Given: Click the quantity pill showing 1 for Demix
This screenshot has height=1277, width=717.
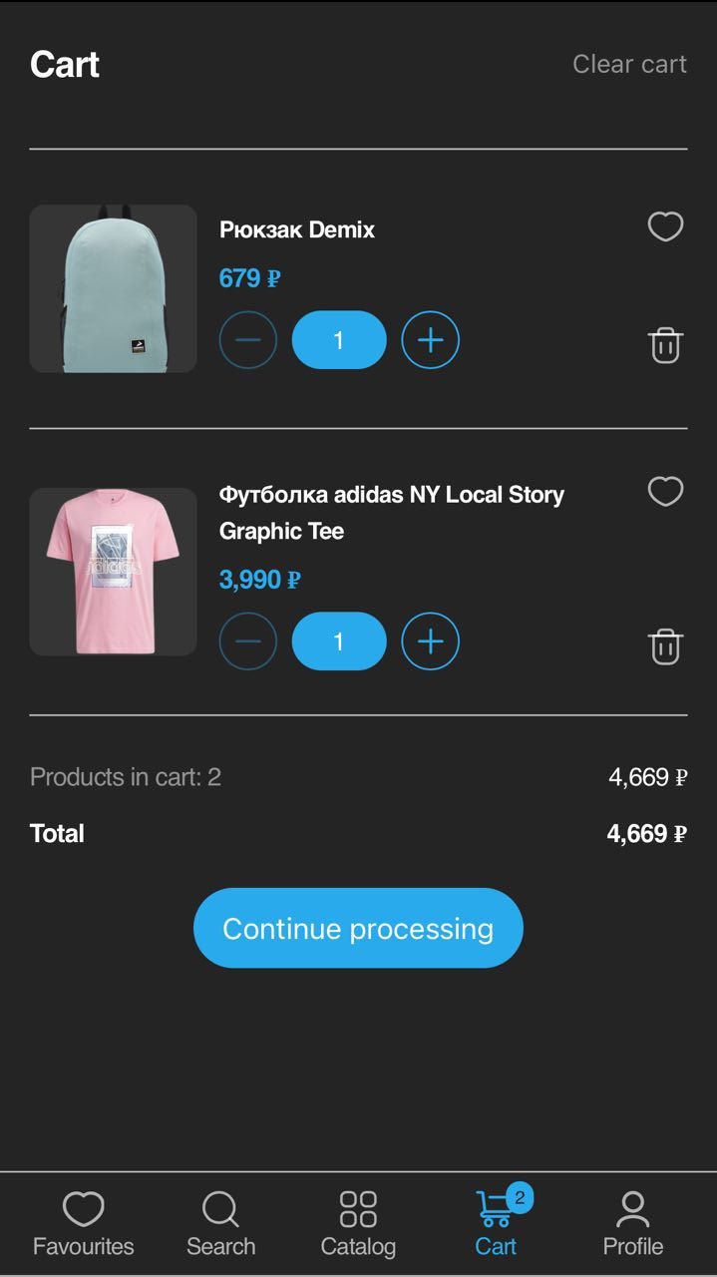Looking at the screenshot, I should [338, 340].
